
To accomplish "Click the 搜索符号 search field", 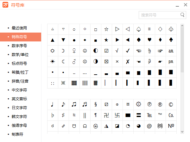I will (x=159, y=15).
